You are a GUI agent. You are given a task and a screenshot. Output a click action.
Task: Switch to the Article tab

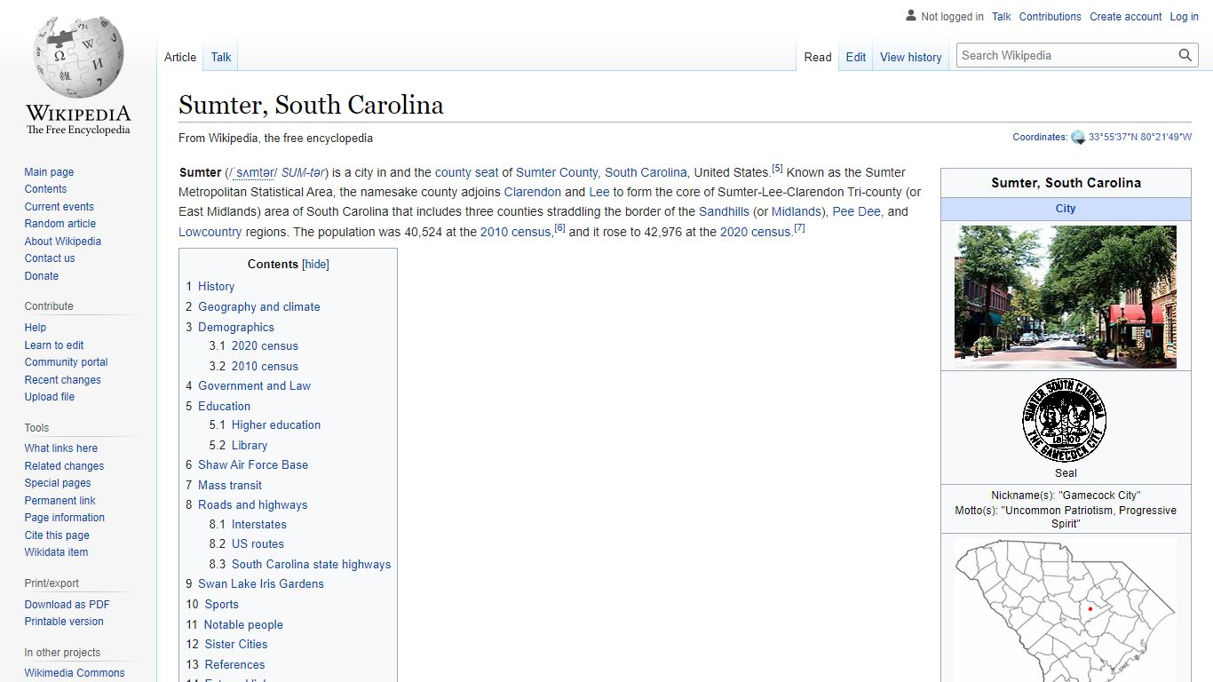[180, 57]
